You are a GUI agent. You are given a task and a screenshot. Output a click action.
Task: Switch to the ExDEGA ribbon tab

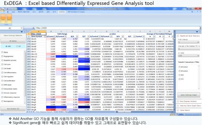(x=62, y=12)
